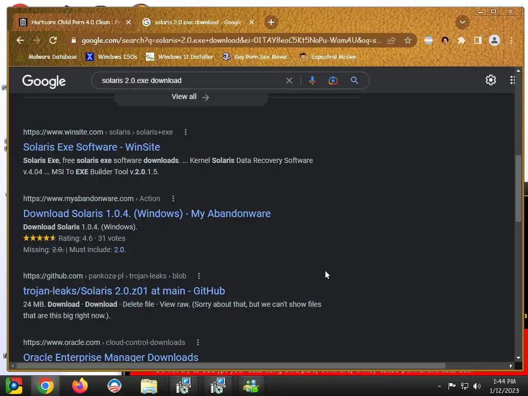
Task: Open the Google apps grid
Action: tap(512, 80)
